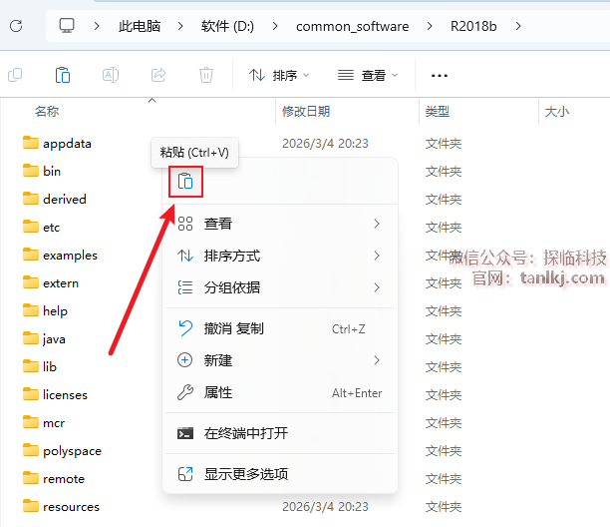Click the etc folder icon

31,227
